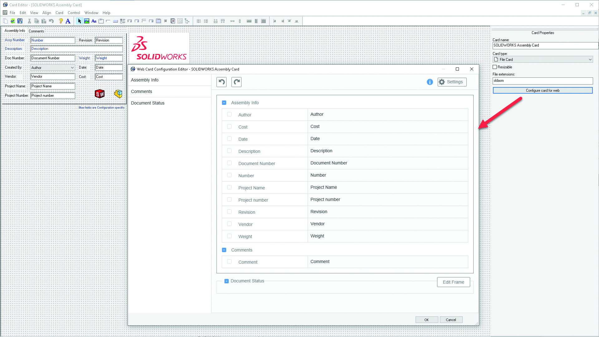
Task: Click the Edit Frame button
Action: click(454, 282)
